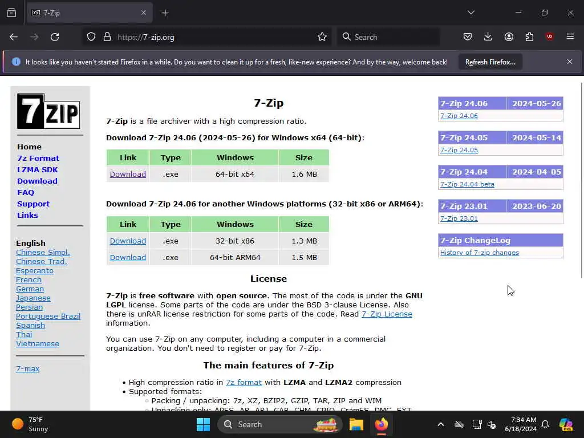Viewport: 584px width, 438px height.
Task: Reload the current page
Action: click(55, 37)
